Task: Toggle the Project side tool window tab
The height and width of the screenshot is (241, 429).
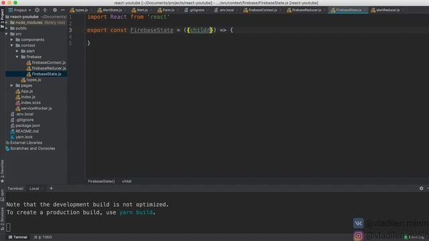Action: [x=2, y=18]
